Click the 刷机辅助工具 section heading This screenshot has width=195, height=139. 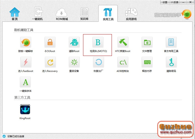pyautogui.click(x=24, y=30)
